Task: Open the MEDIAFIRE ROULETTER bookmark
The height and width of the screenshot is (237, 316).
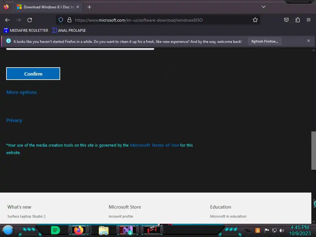Action: click(x=26, y=31)
